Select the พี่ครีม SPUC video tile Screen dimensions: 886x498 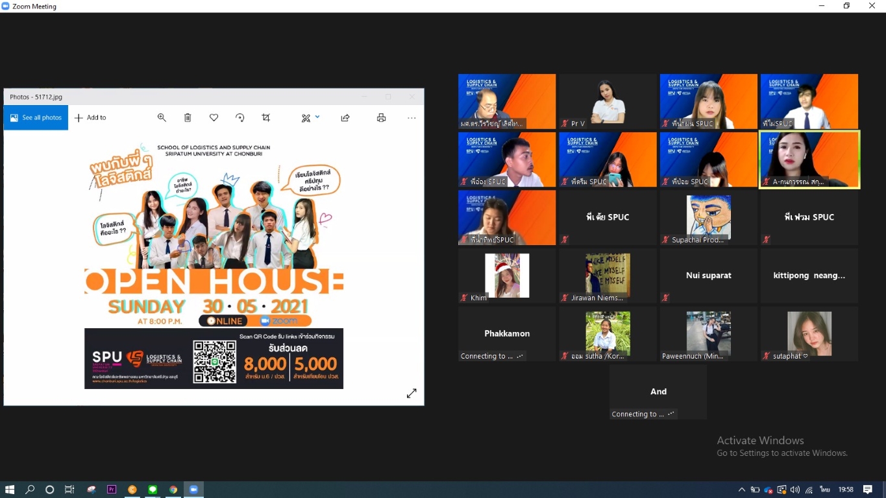pos(608,160)
